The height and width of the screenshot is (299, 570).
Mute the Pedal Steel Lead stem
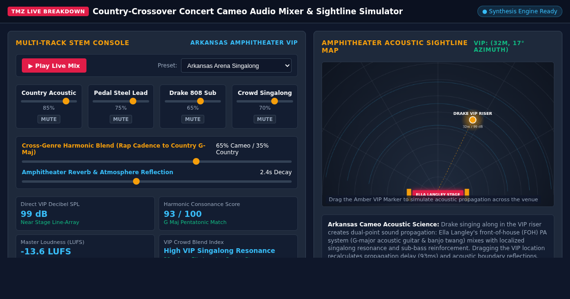coord(121,119)
